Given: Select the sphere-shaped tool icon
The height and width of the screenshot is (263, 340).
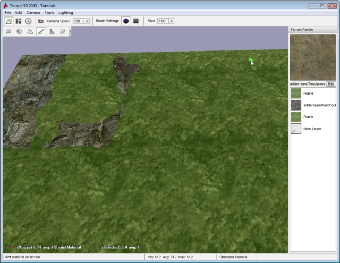Looking at the screenshot, I should (x=19, y=32).
